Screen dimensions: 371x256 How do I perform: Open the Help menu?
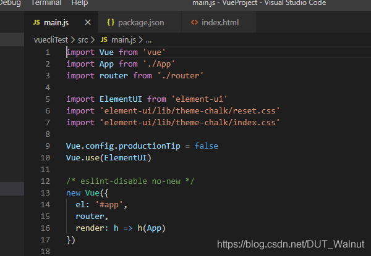point(80,3)
